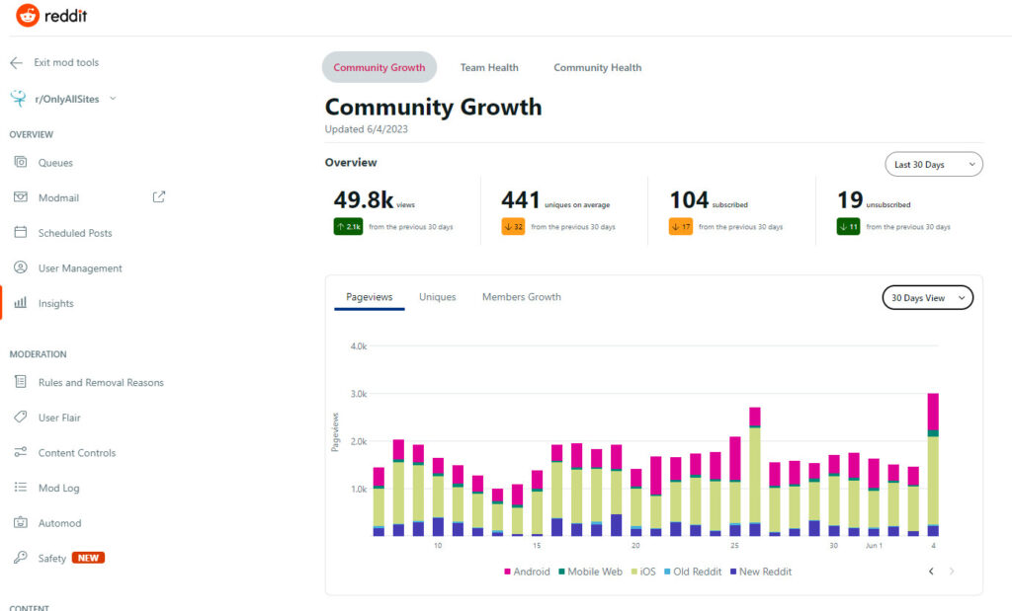1012x611 pixels.
Task: Open the Queues icon in sidebar
Action: pyautogui.click(x=20, y=163)
